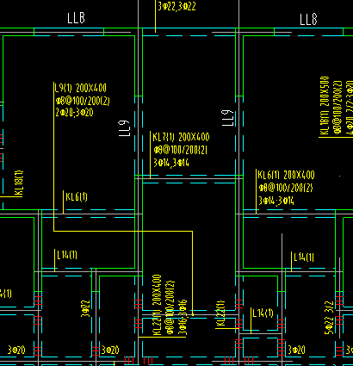Select the L9(1) 200X400 beam label
353x366 pixels.
point(81,88)
